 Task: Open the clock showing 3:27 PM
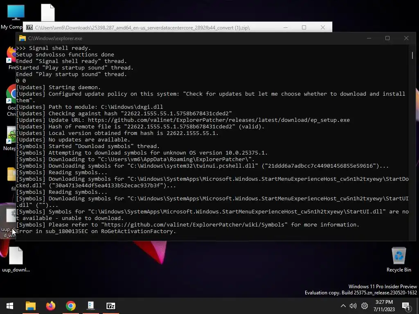(384, 306)
